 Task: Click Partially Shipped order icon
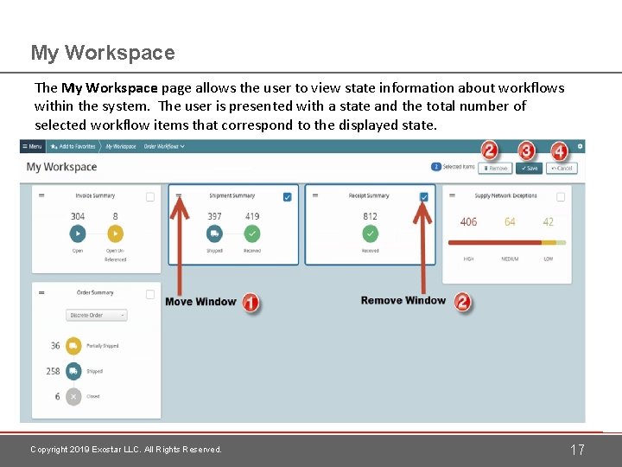coord(73,345)
